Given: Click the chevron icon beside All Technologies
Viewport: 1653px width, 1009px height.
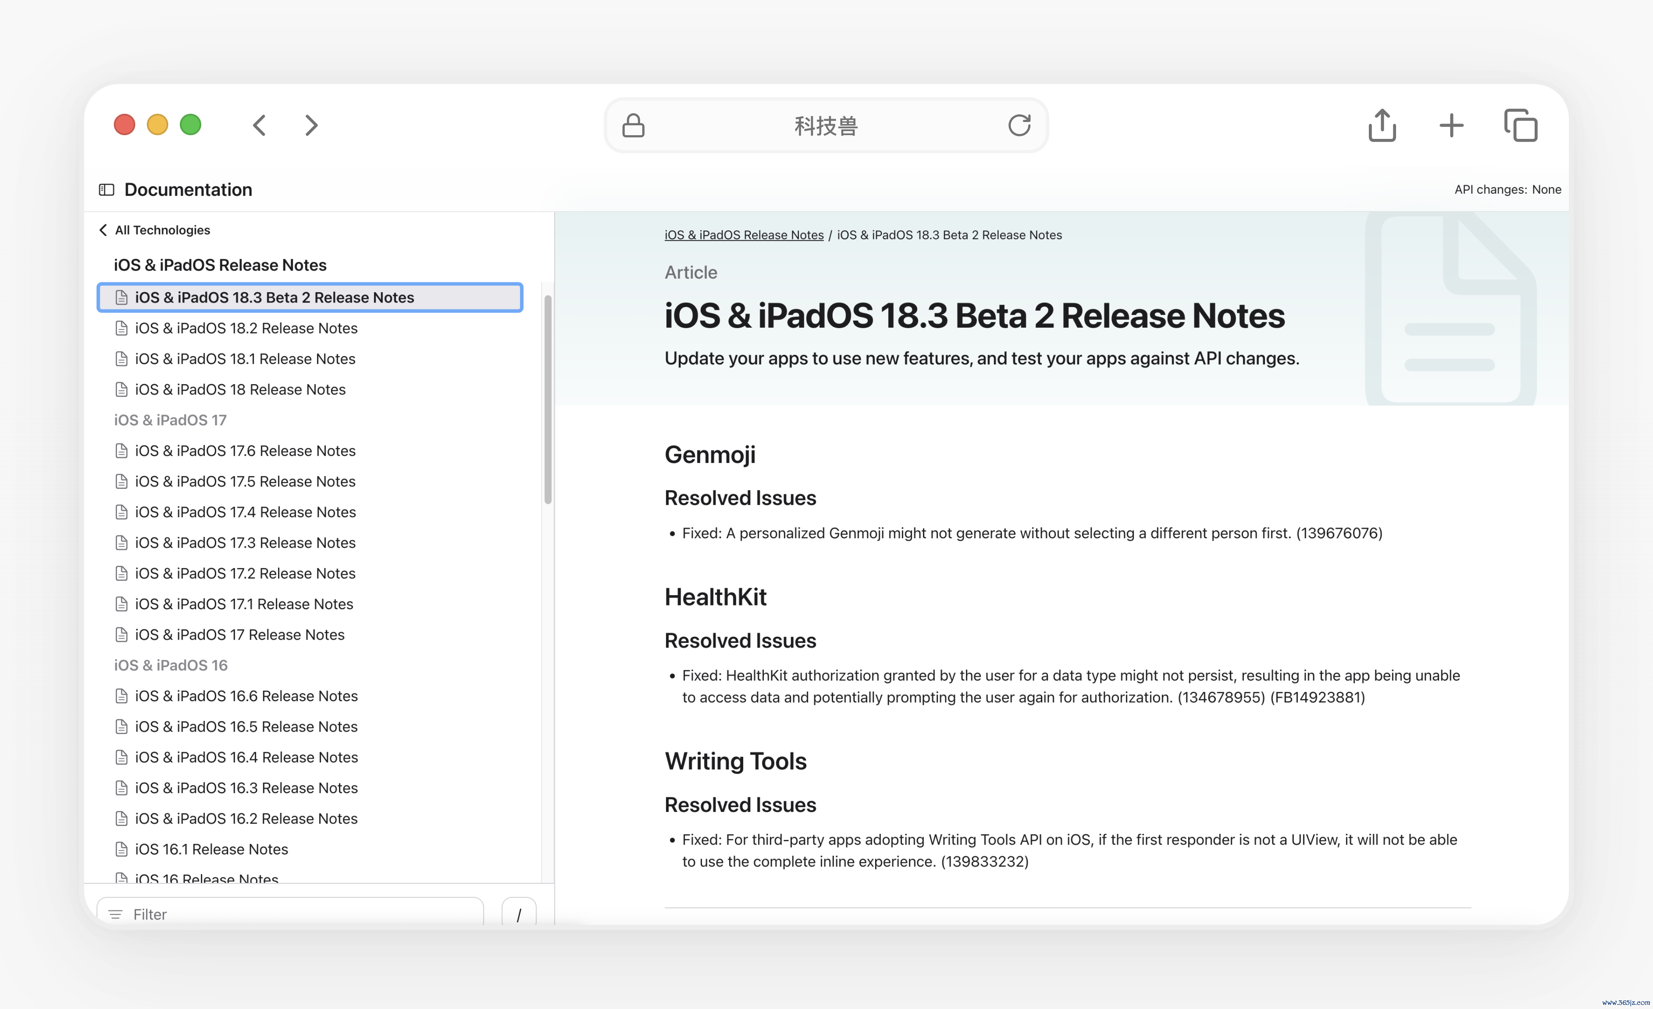Looking at the screenshot, I should pyautogui.click(x=103, y=230).
